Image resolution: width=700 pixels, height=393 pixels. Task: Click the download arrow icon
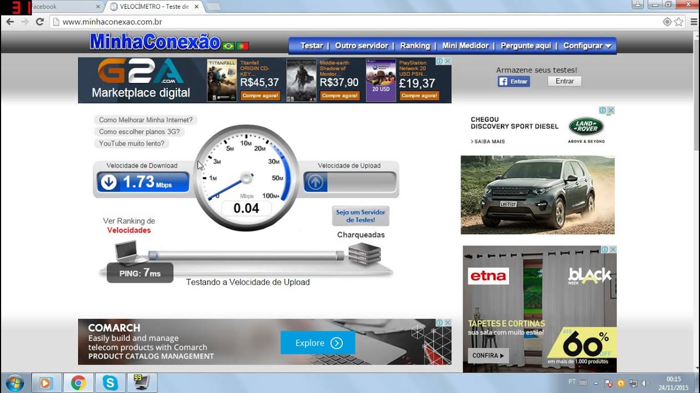(109, 182)
